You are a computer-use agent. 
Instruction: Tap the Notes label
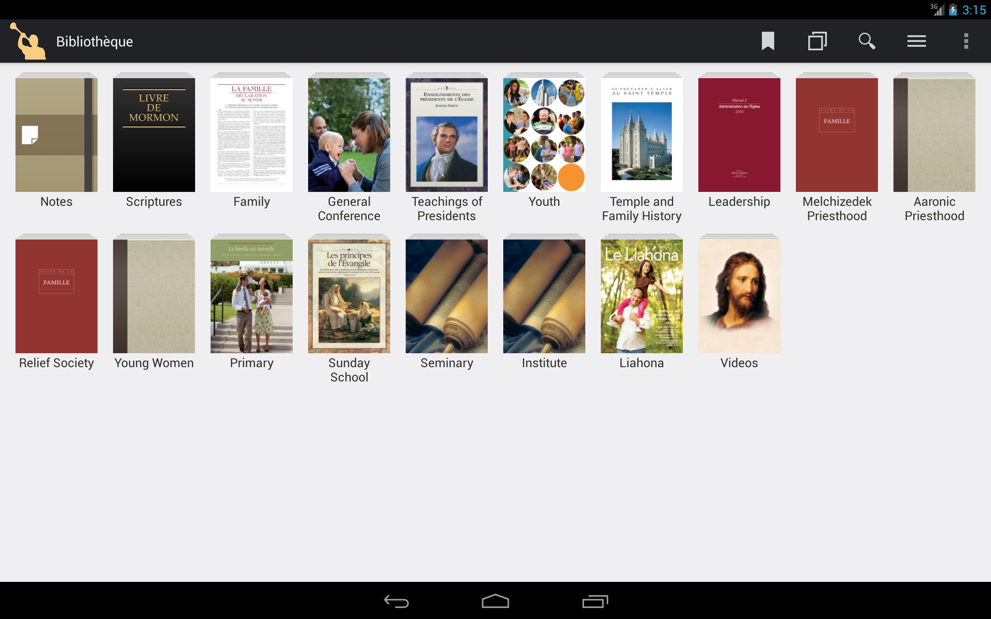pyautogui.click(x=57, y=202)
